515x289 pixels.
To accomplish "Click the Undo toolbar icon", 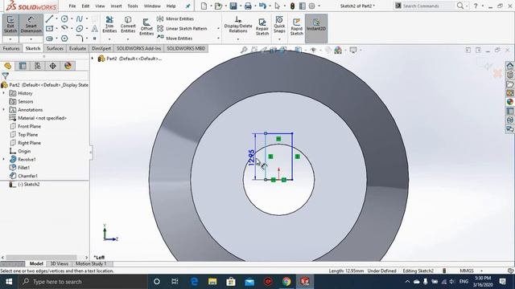I will pos(262,6).
